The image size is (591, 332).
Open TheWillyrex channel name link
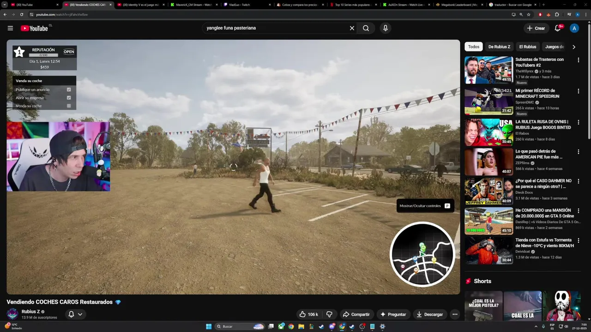pyautogui.click(x=524, y=71)
